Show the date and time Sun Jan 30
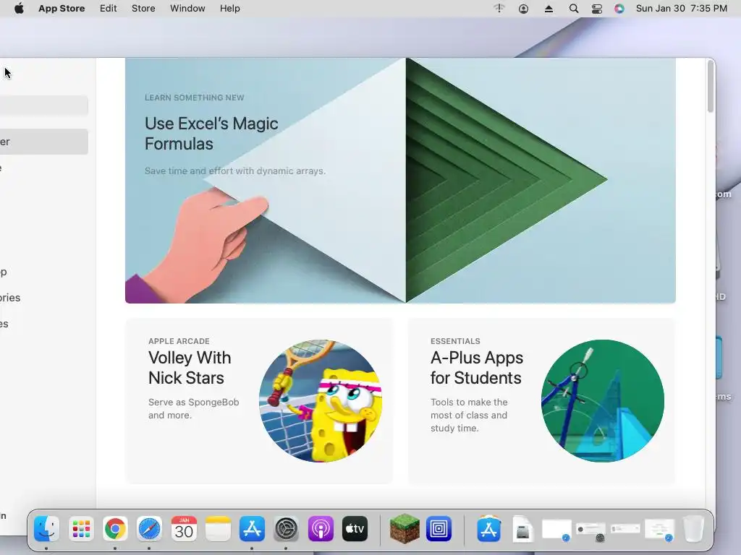Image resolution: width=741 pixels, height=555 pixels. [x=682, y=9]
